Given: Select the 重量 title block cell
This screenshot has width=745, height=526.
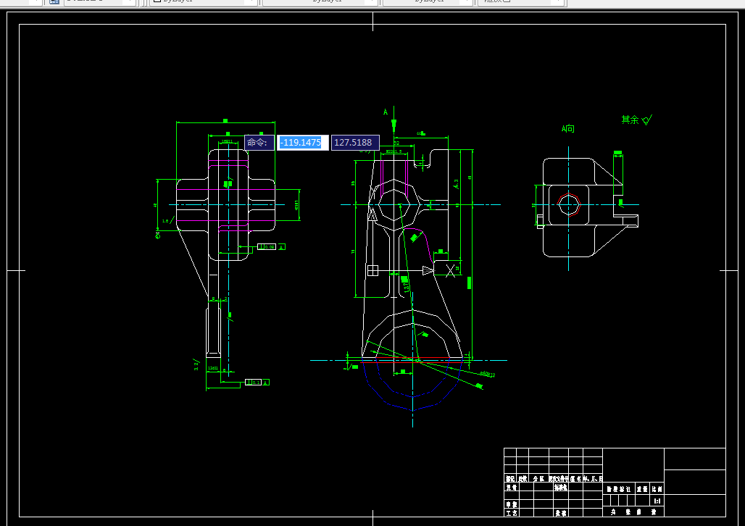Looking at the screenshot, I should [642, 489].
